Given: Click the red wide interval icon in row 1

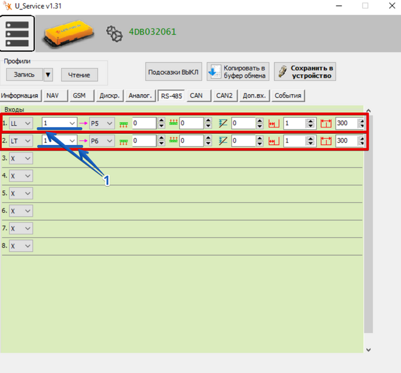Looking at the screenshot, I should tap(326, 123).
